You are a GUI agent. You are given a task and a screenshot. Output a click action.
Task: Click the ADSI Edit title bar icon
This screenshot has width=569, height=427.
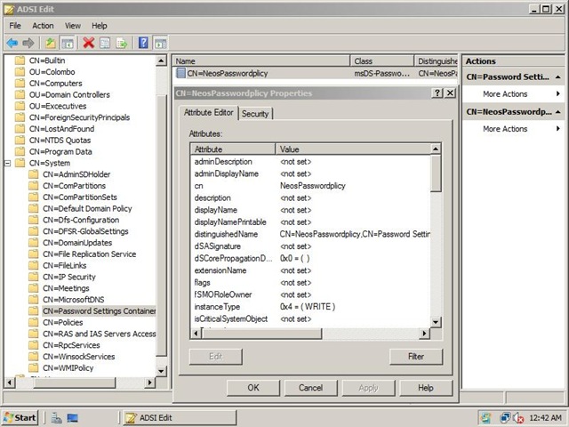(x=9, y=9)
